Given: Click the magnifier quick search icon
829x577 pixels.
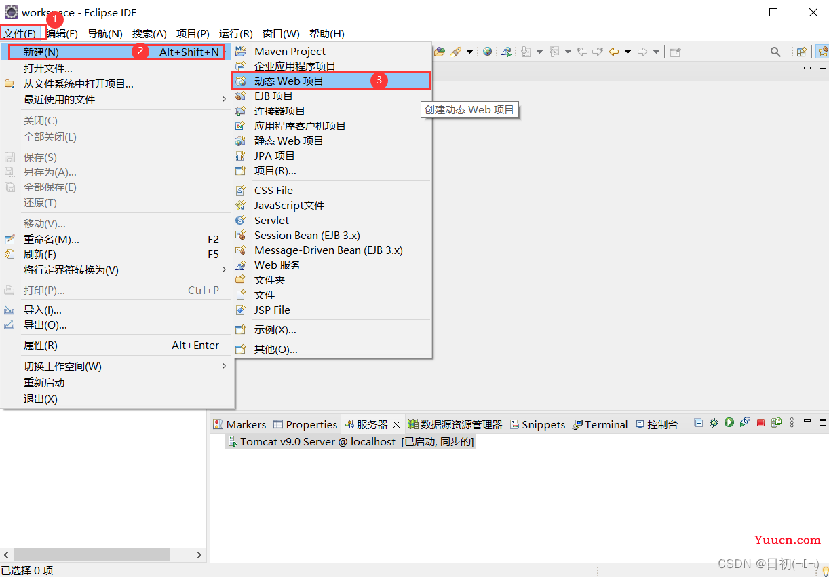Looking at the screenshot, I should pyautogui.click(x=775, y=52).
